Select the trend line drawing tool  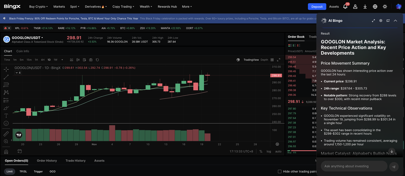point(6,77)
